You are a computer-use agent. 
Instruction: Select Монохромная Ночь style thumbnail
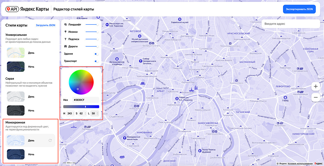coord(16,154)
